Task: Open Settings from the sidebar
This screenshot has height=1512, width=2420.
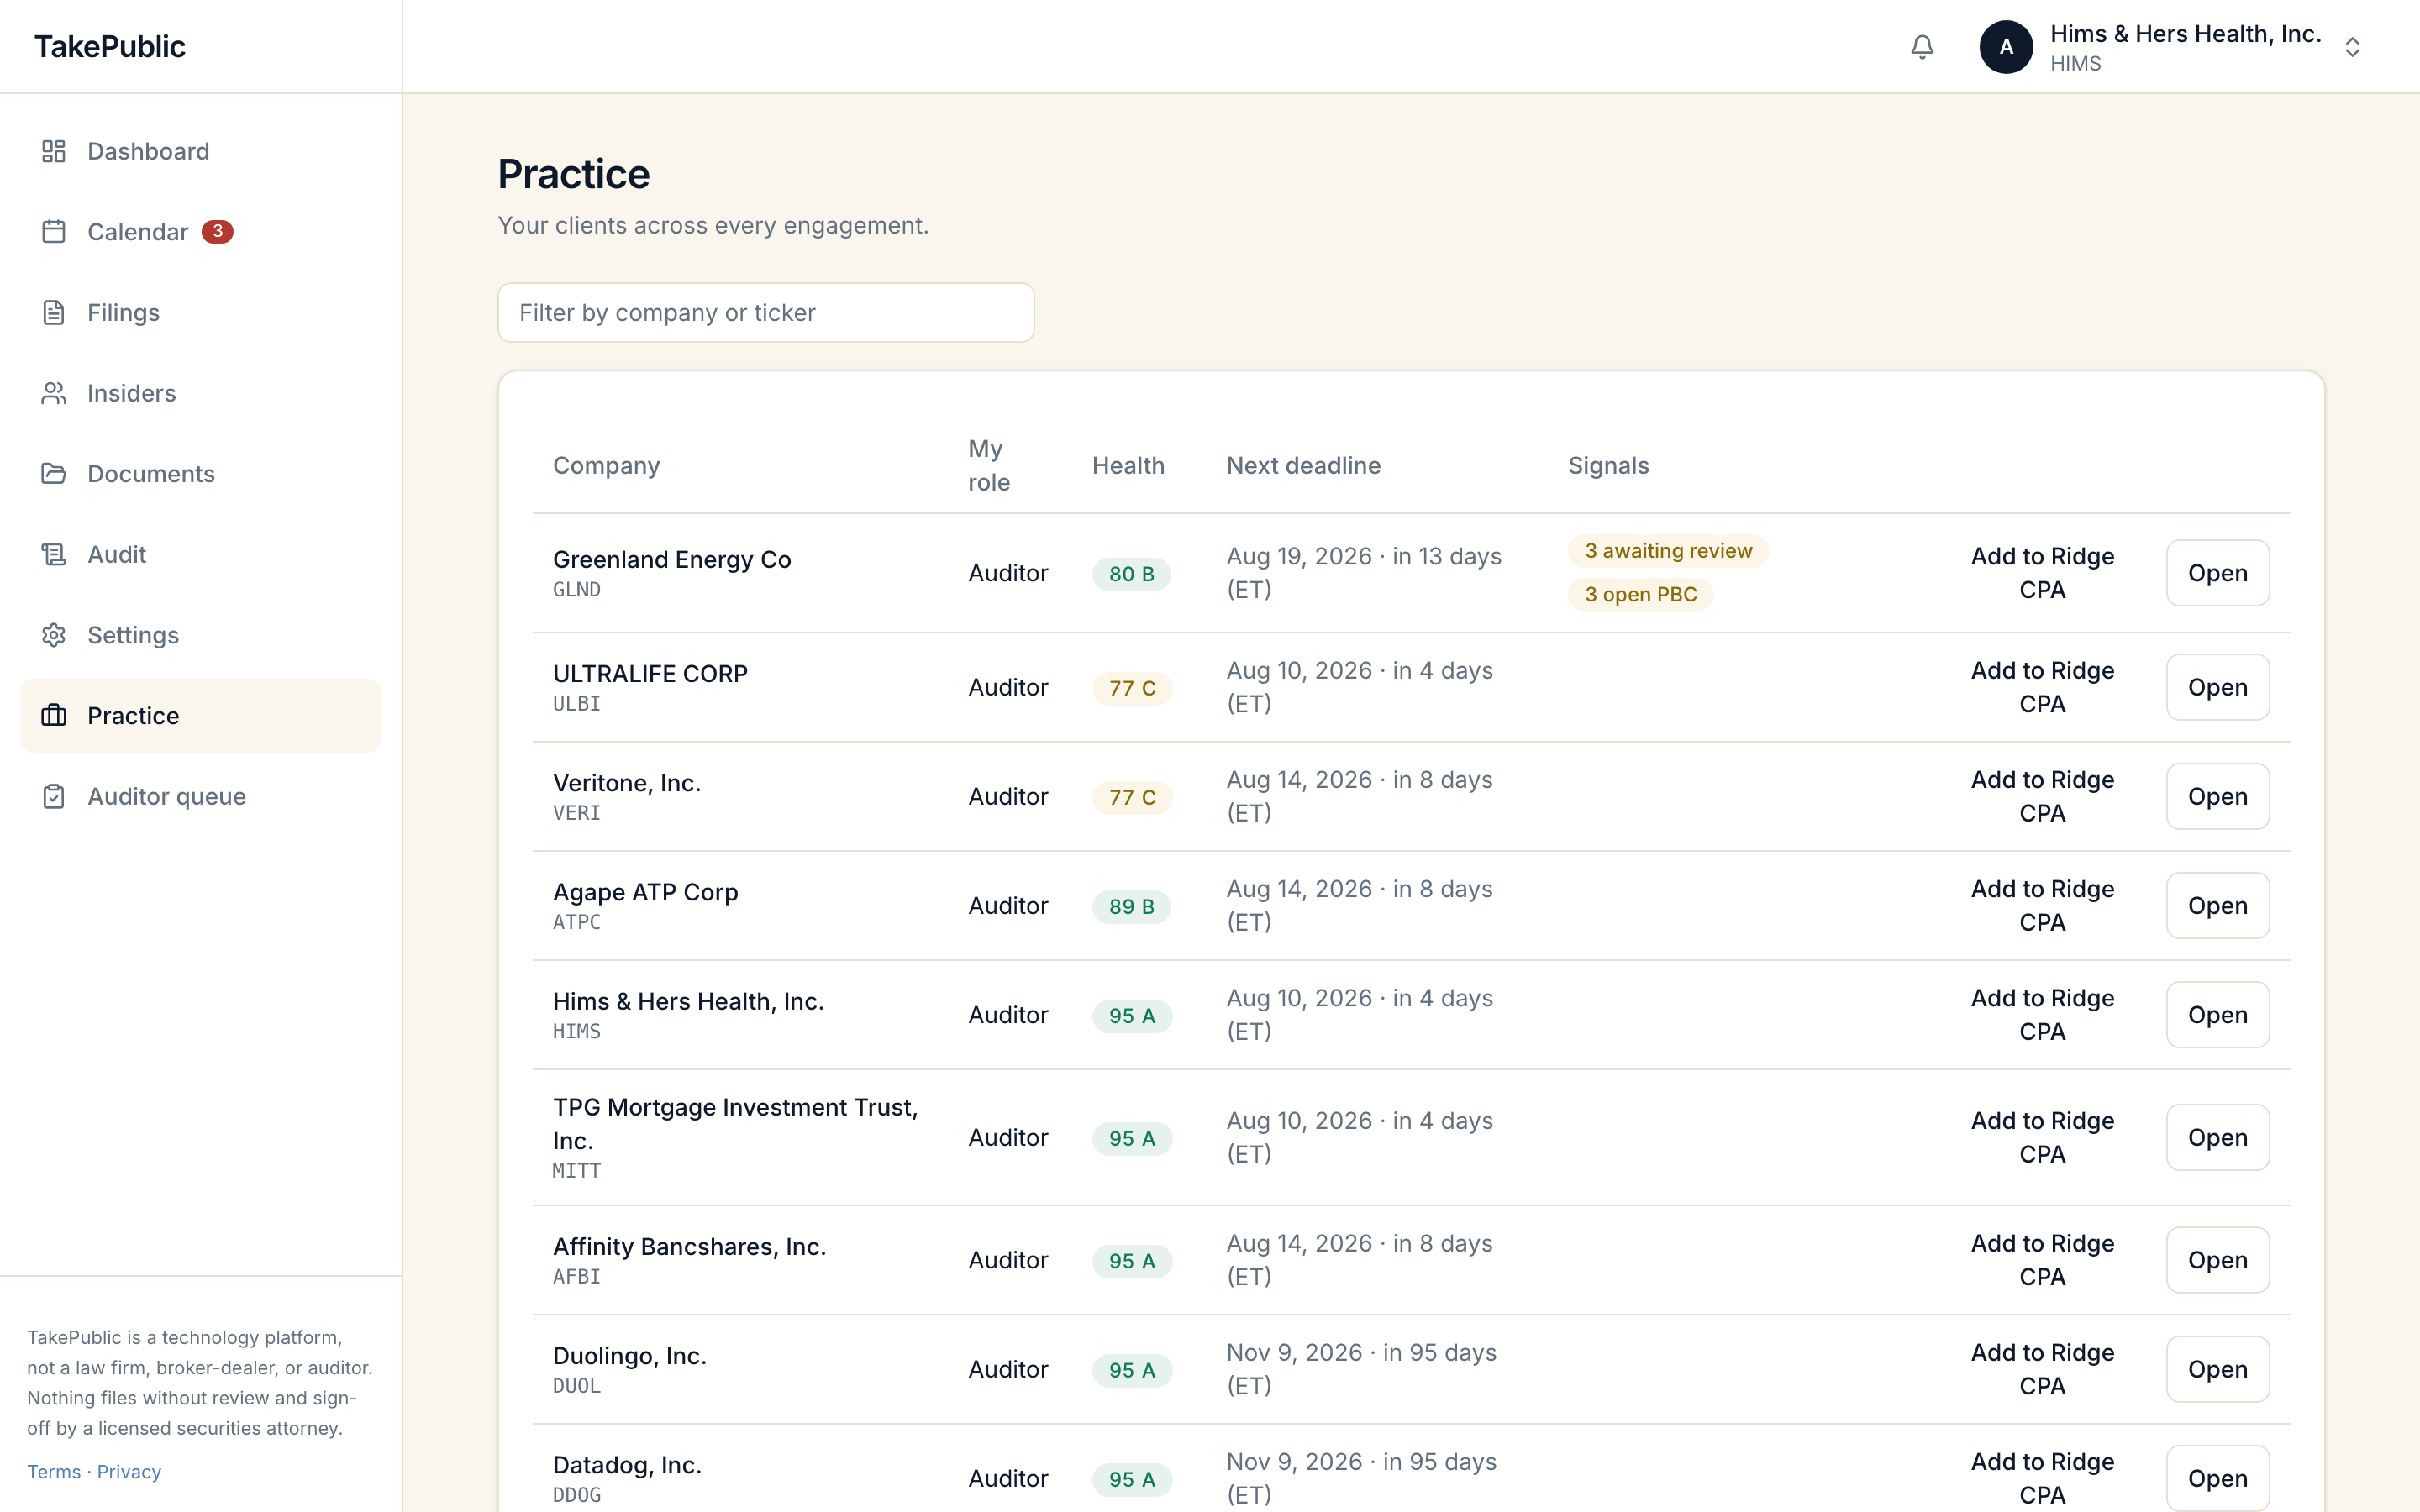Action: tap(201, 635)
